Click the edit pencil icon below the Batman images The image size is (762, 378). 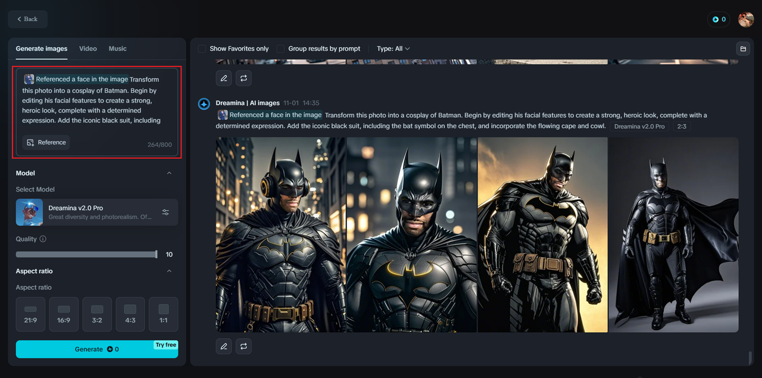point(224,346)
